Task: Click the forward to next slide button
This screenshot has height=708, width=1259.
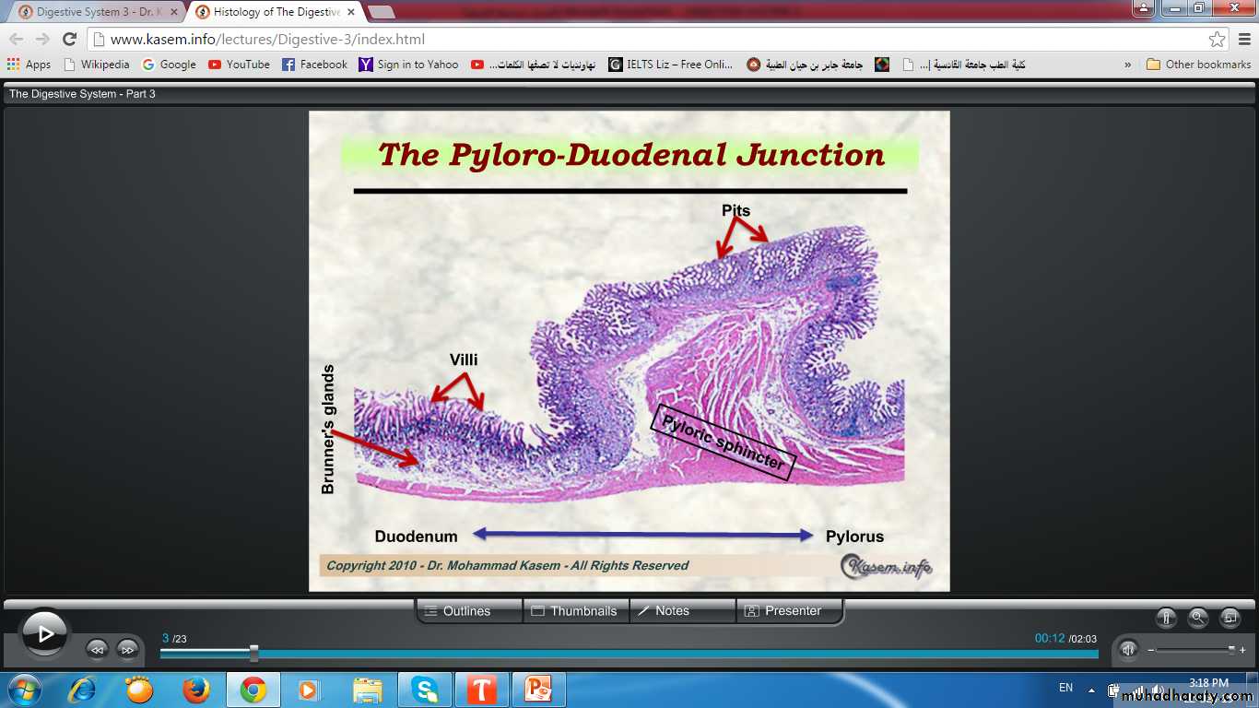Action: (127, 650)
